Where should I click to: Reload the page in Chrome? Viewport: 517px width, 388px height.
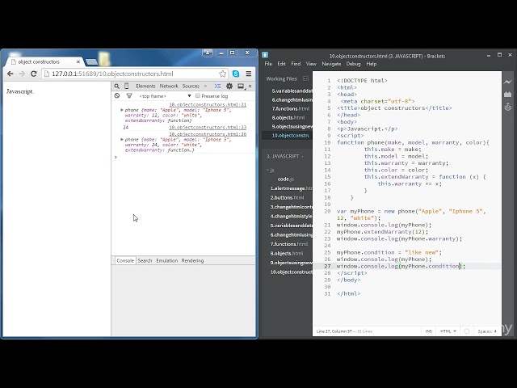(x=34, y=74)
